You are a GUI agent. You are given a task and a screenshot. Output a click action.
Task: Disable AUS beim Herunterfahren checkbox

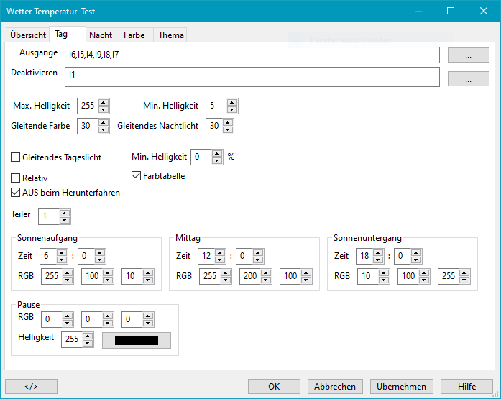[x=16, y=193]
